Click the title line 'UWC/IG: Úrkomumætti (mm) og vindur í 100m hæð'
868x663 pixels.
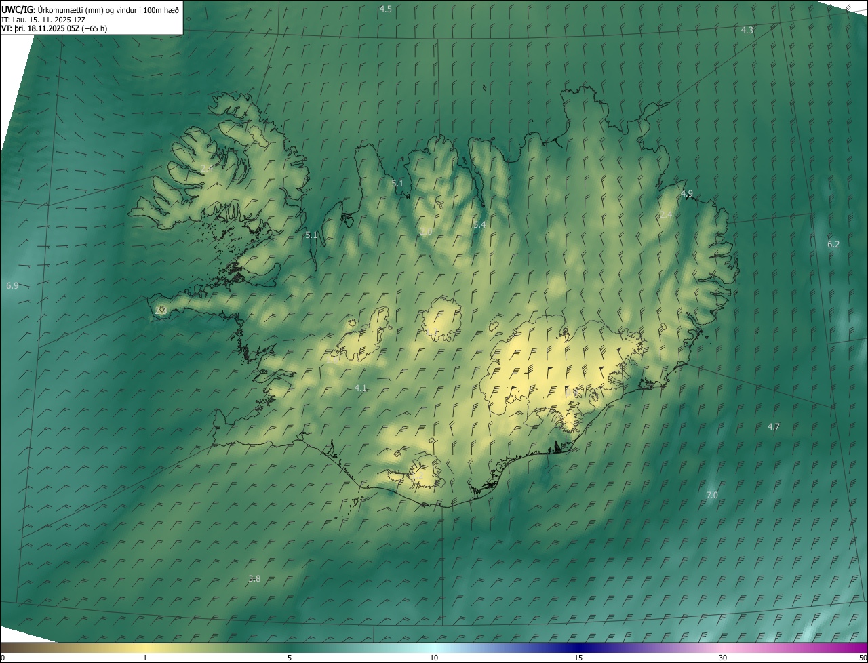(x=90, y=9)
